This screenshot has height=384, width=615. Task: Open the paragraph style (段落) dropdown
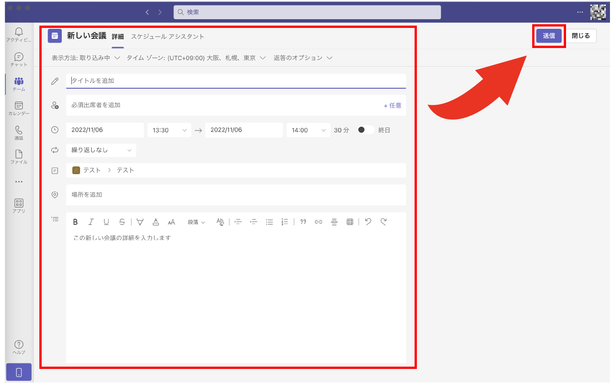(x=196, y=222)
